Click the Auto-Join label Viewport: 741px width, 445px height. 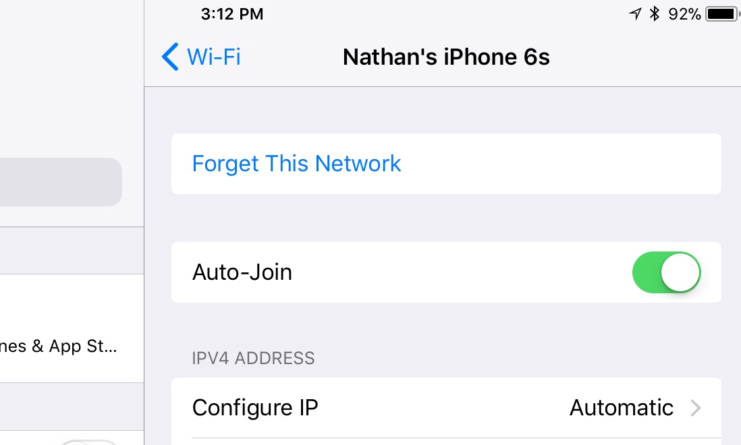click(242, 272)
